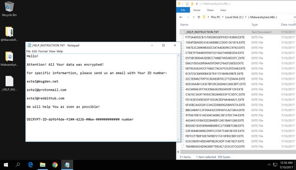The height and width of the screenshot is (170, 296).
Task: Open address bar history dropdown
Action: [x=294, y=17]
